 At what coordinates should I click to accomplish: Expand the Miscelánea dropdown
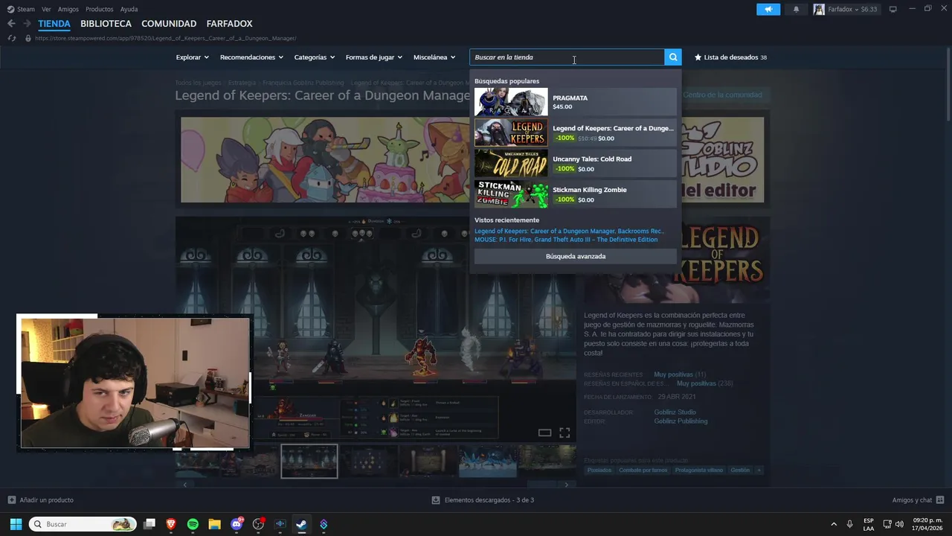pos(434,57)
